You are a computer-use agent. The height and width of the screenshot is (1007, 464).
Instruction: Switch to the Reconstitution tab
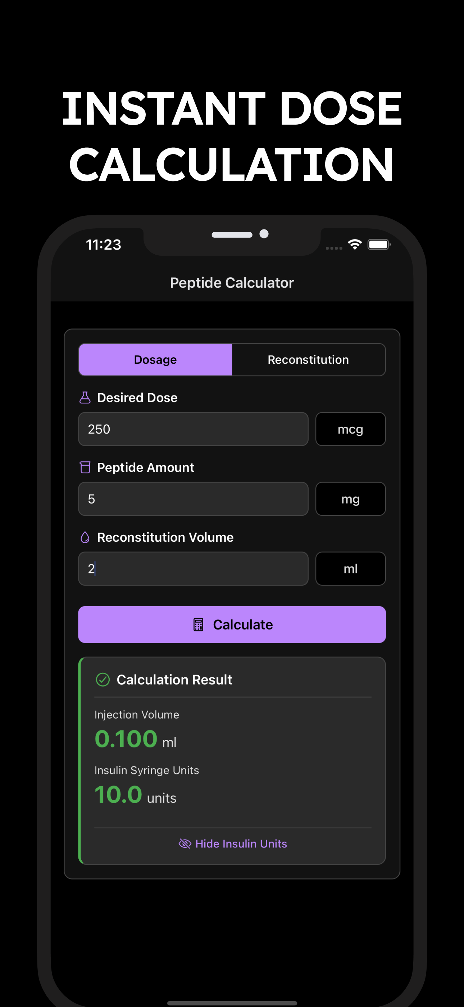(x=308, y=359)
